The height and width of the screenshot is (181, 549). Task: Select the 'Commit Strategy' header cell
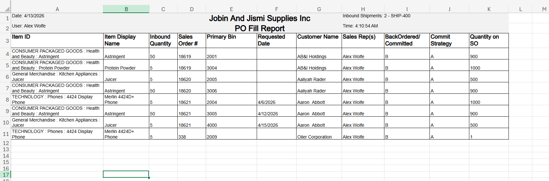[x=449, y=40]
